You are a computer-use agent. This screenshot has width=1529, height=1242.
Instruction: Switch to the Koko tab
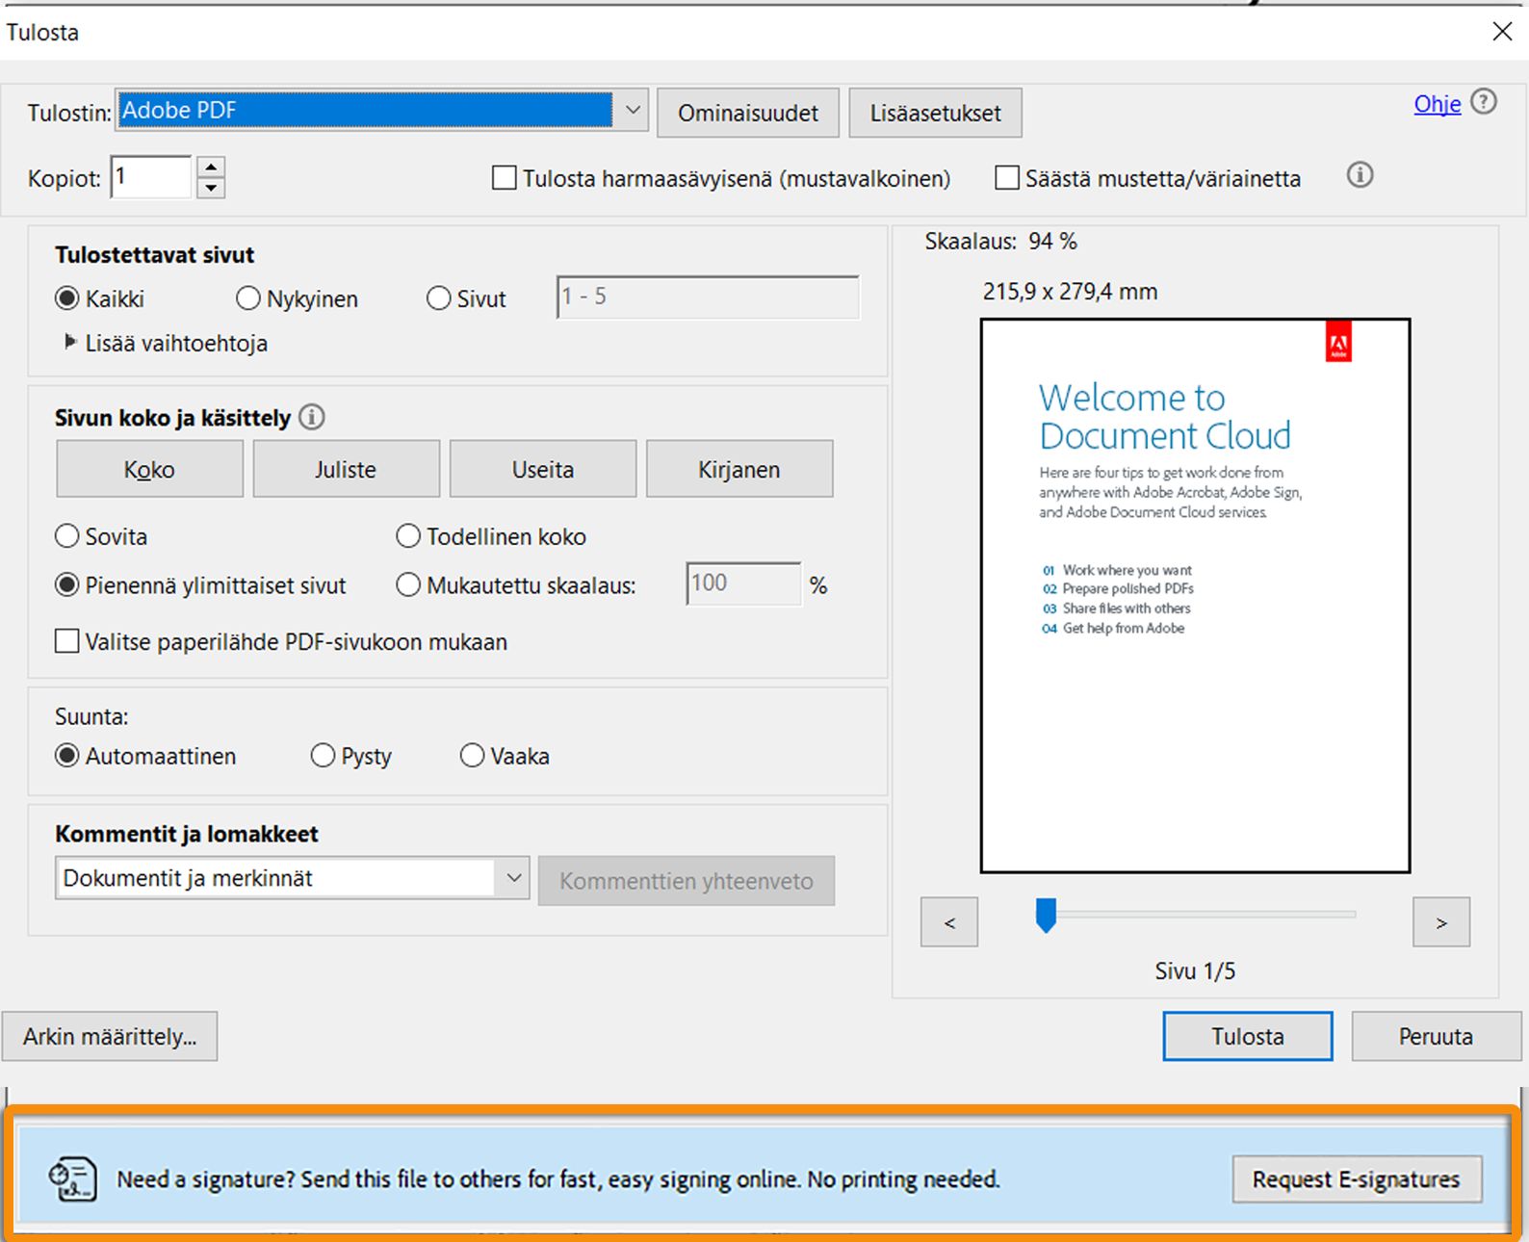coord(149,469)
